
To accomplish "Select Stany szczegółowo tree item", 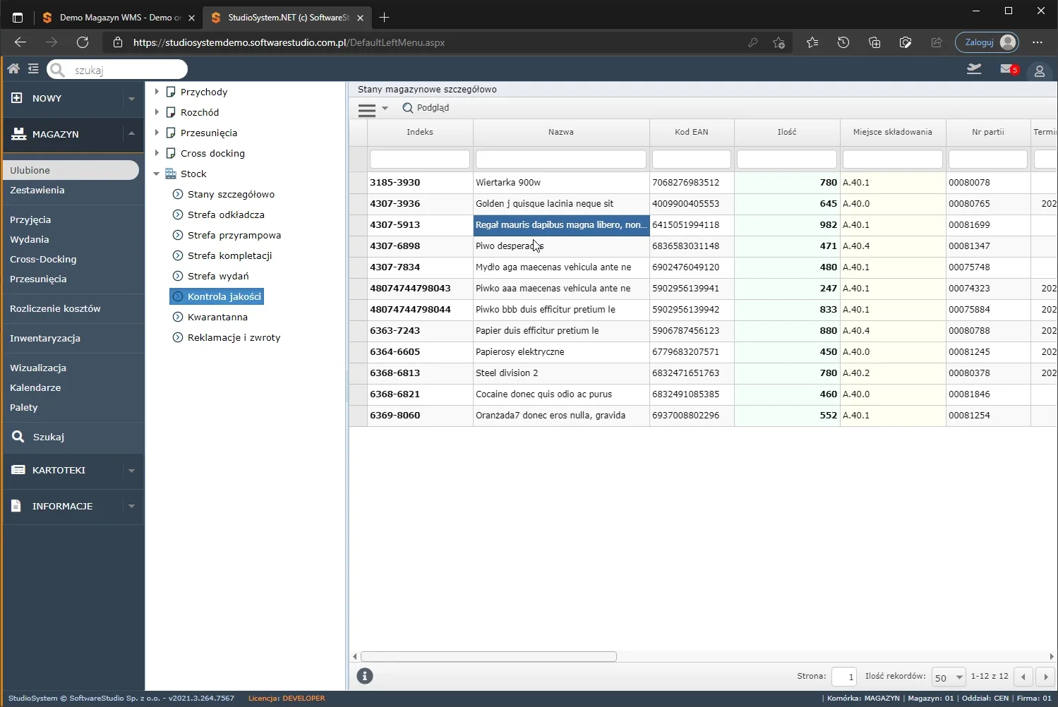I will [x=231, y=194].
